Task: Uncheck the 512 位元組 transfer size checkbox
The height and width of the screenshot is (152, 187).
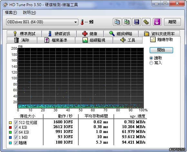Action: 16,122
